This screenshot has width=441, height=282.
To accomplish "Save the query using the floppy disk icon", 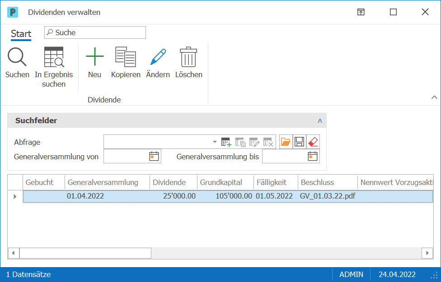I will pos(299,142).
